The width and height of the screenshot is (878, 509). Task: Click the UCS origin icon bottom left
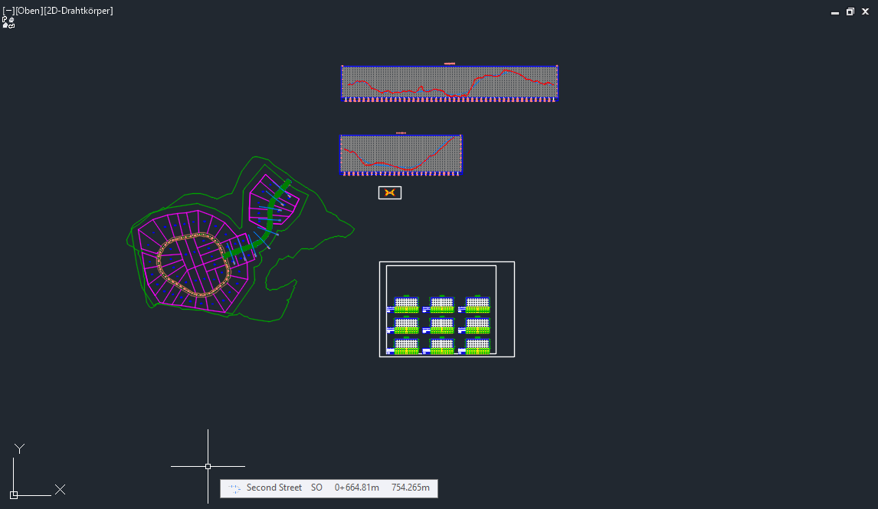pyautogui.click(x=14, y=495)
